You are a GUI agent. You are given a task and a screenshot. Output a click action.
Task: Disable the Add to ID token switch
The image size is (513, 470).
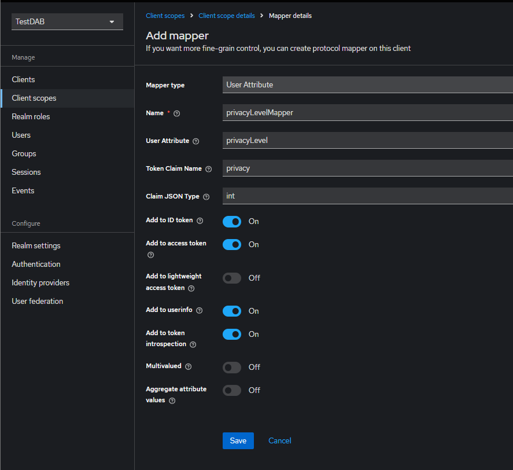pyautogui.click(x=232, y=222)
